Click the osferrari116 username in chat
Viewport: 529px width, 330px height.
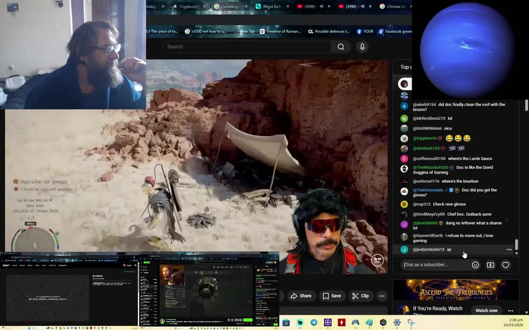click(426, 181)
